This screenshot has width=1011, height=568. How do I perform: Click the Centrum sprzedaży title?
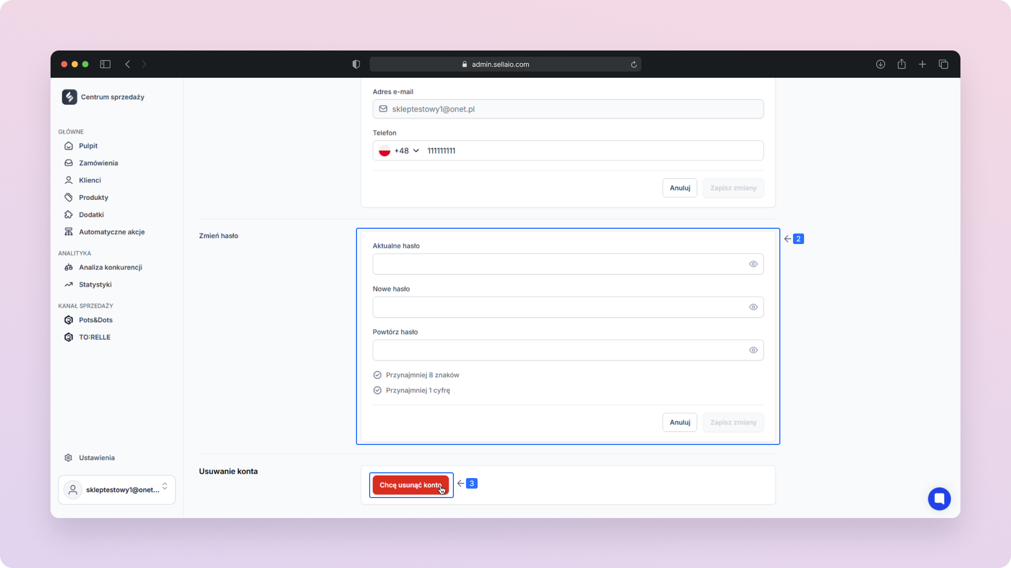(x=113, y=97)
